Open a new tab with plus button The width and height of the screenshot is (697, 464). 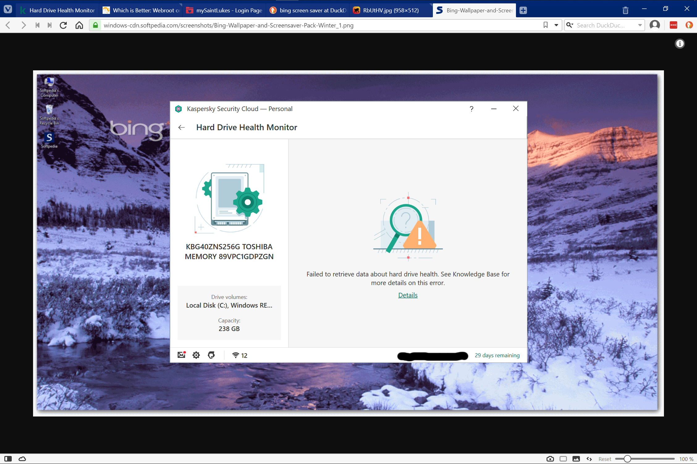523,10
